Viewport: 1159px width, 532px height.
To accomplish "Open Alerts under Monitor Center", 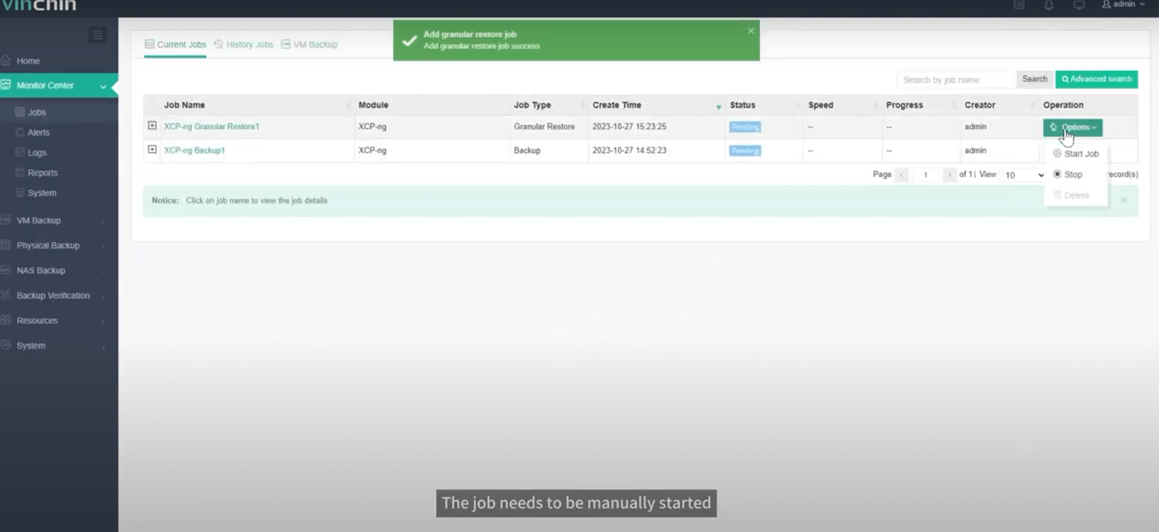I will coord(38,133).
